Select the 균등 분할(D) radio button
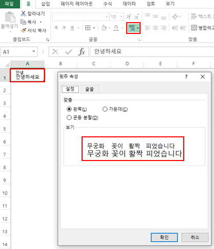This screenshot has height=249, width=214. pos(69,118)
